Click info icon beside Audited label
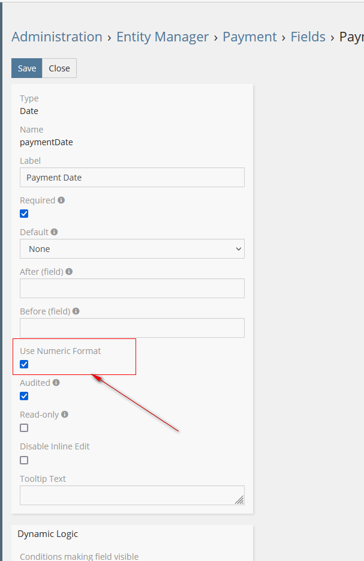The height and width of the screenshot is (561, 364). [x=56, y=382]
